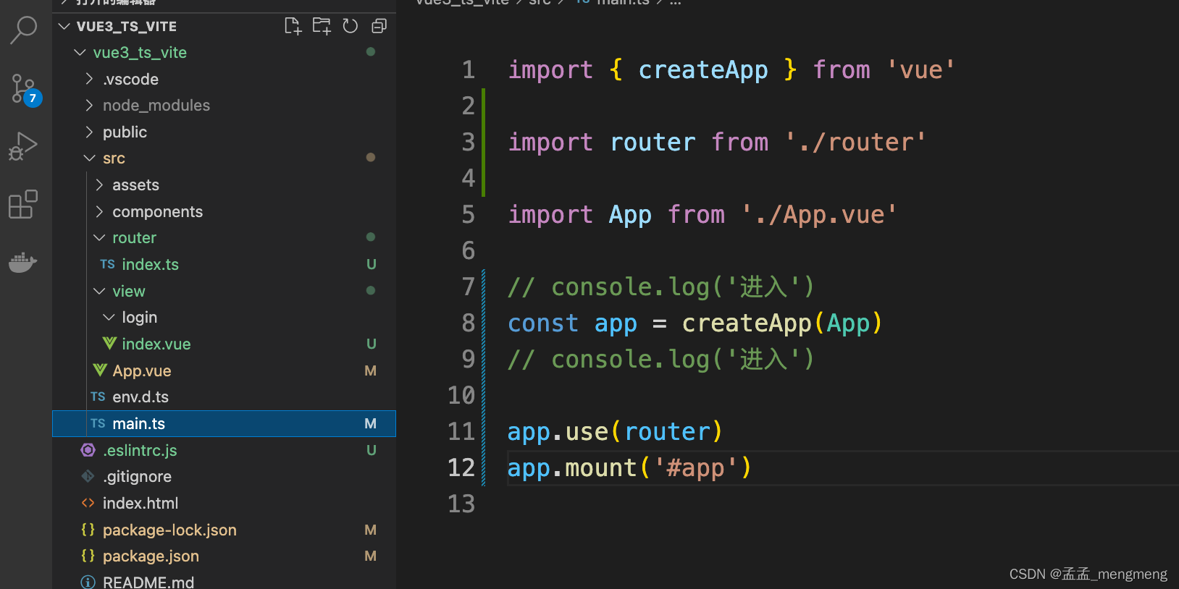Open the Docker view

click(24, 262)
